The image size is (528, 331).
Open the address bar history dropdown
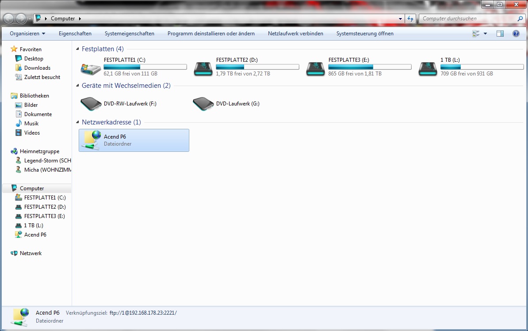[x=400, y=19]
